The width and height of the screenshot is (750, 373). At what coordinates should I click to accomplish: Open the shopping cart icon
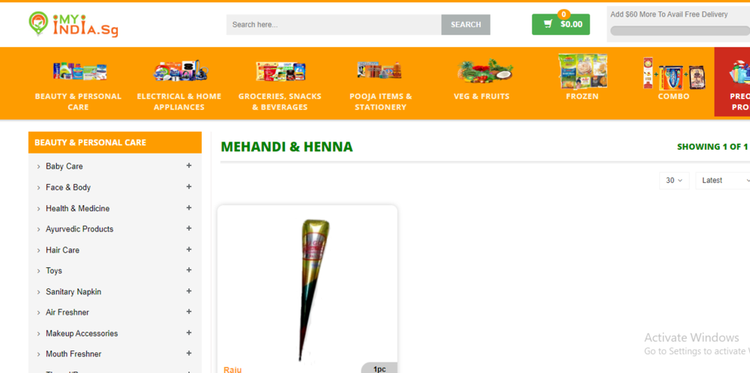[548, 24]
